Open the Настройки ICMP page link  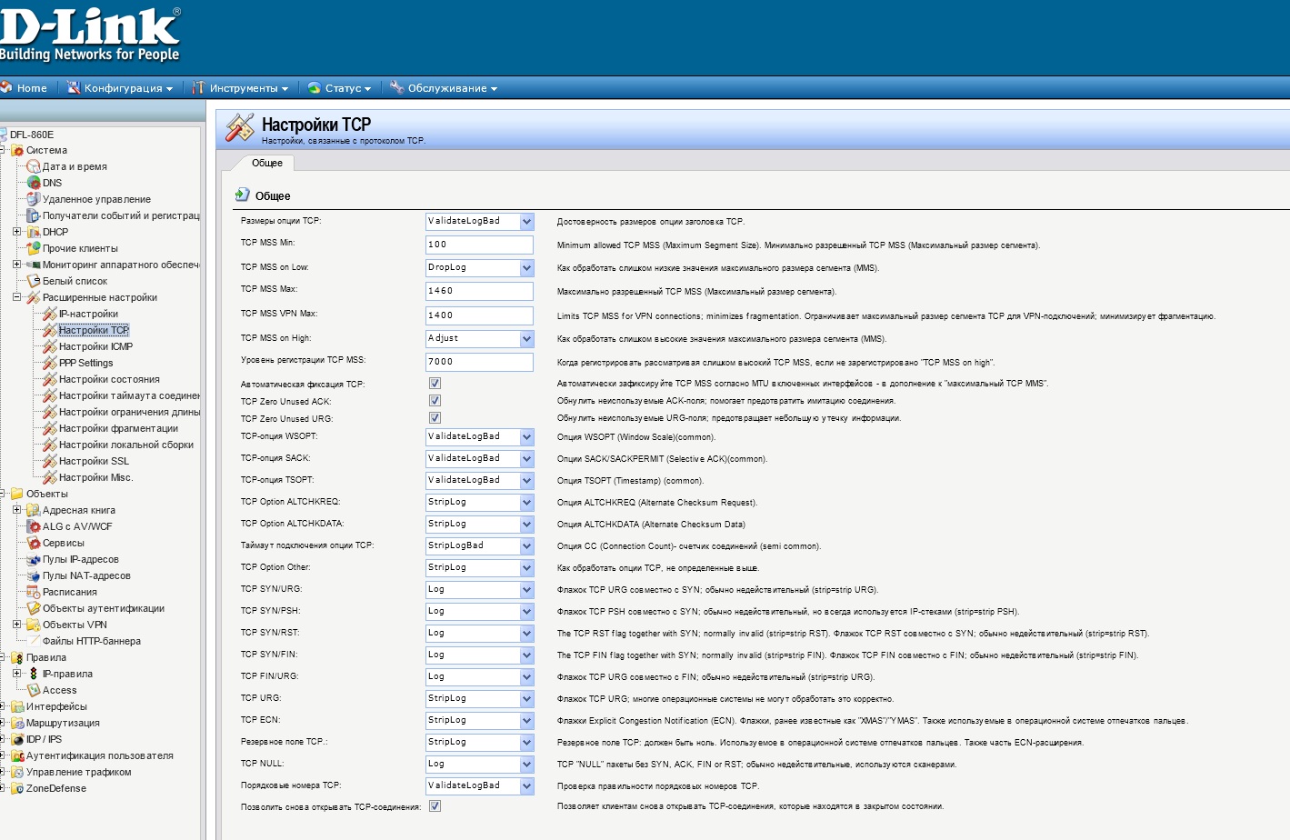pos(95,346)
